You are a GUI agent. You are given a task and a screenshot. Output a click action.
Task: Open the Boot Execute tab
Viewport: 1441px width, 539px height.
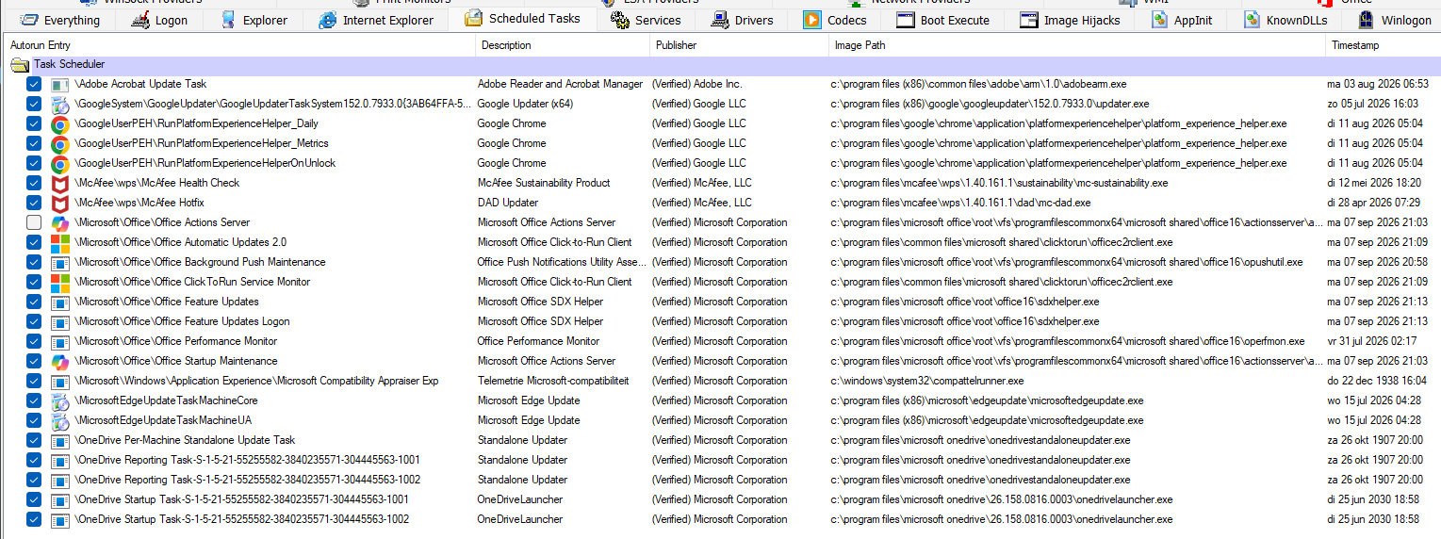click(x=942, y=20)
